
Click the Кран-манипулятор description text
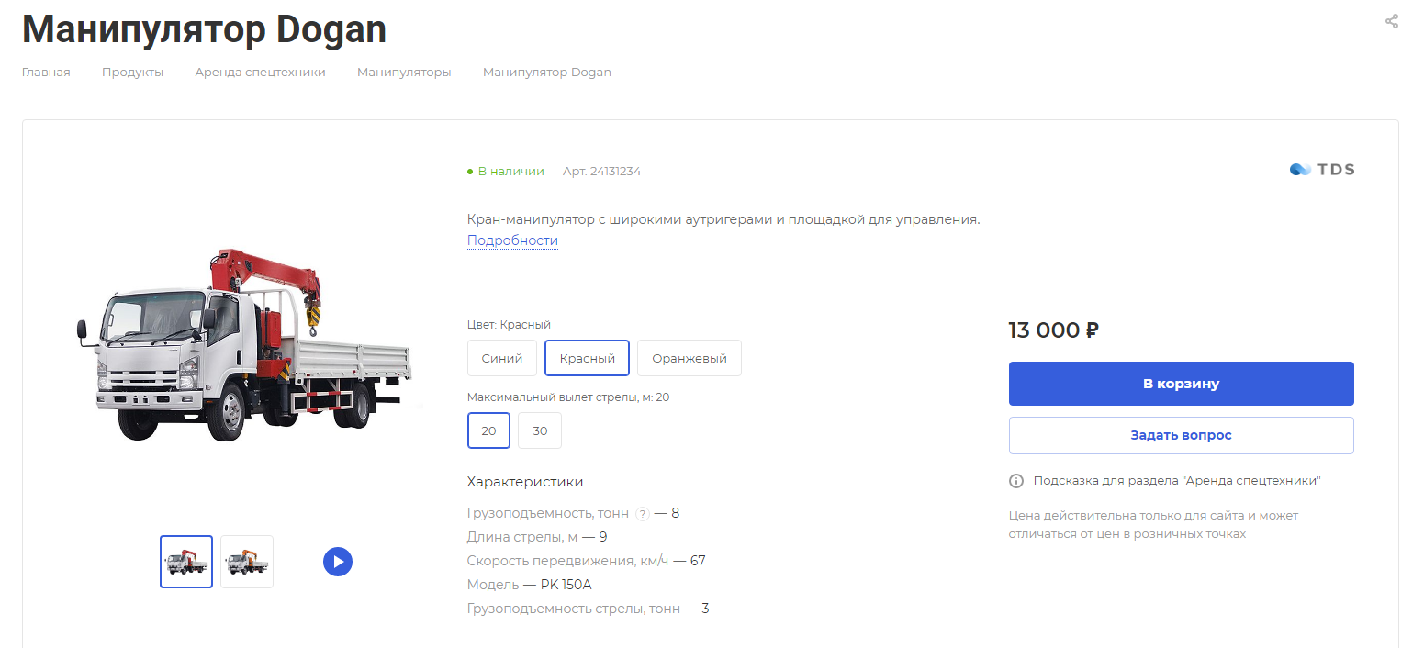[723, 219]
